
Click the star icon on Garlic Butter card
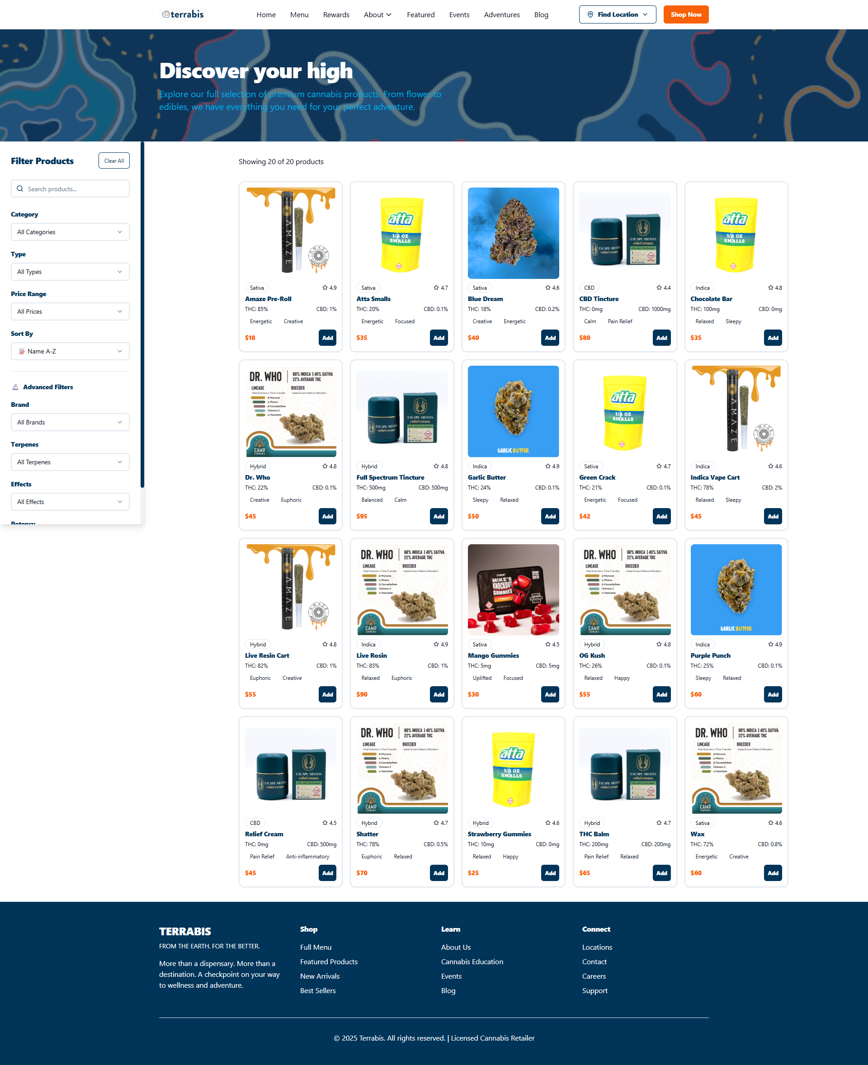[x=547, y=466]
